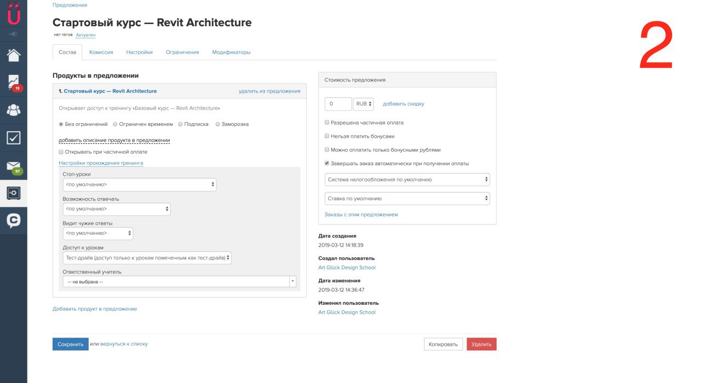Click modification date '2019-03-12 14:36:47'
The image size is (701, 383).
pyautogui.click(x=341, y=290)
